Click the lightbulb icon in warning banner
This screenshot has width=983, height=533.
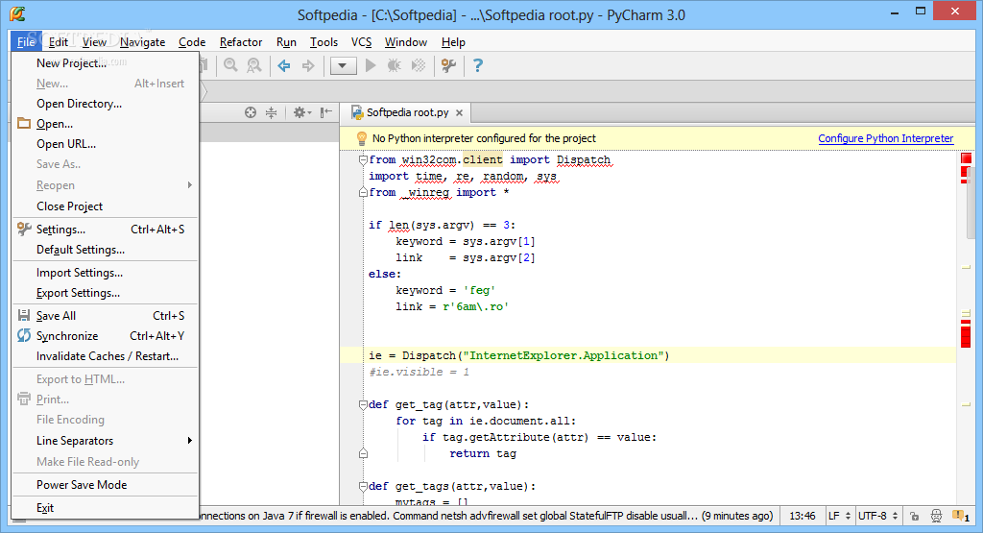[x=361, y=138]
